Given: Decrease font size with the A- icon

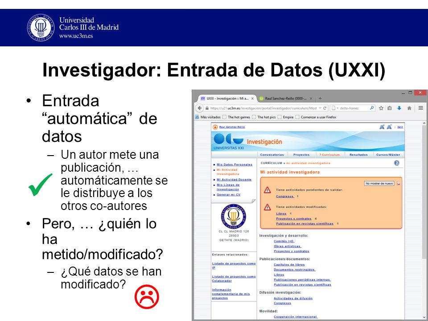Looking at the screenshot, I should point(389,127).
